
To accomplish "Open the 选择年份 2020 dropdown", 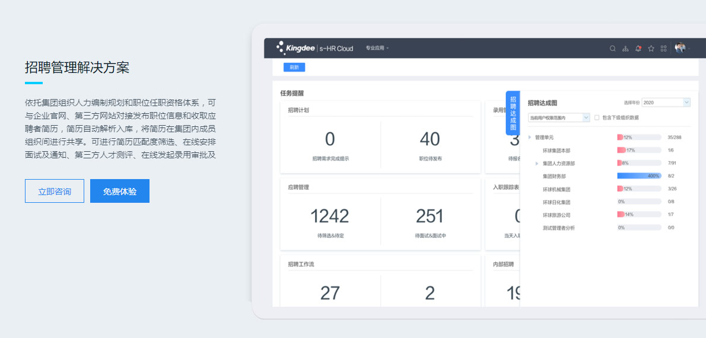I will click(666, 103).
